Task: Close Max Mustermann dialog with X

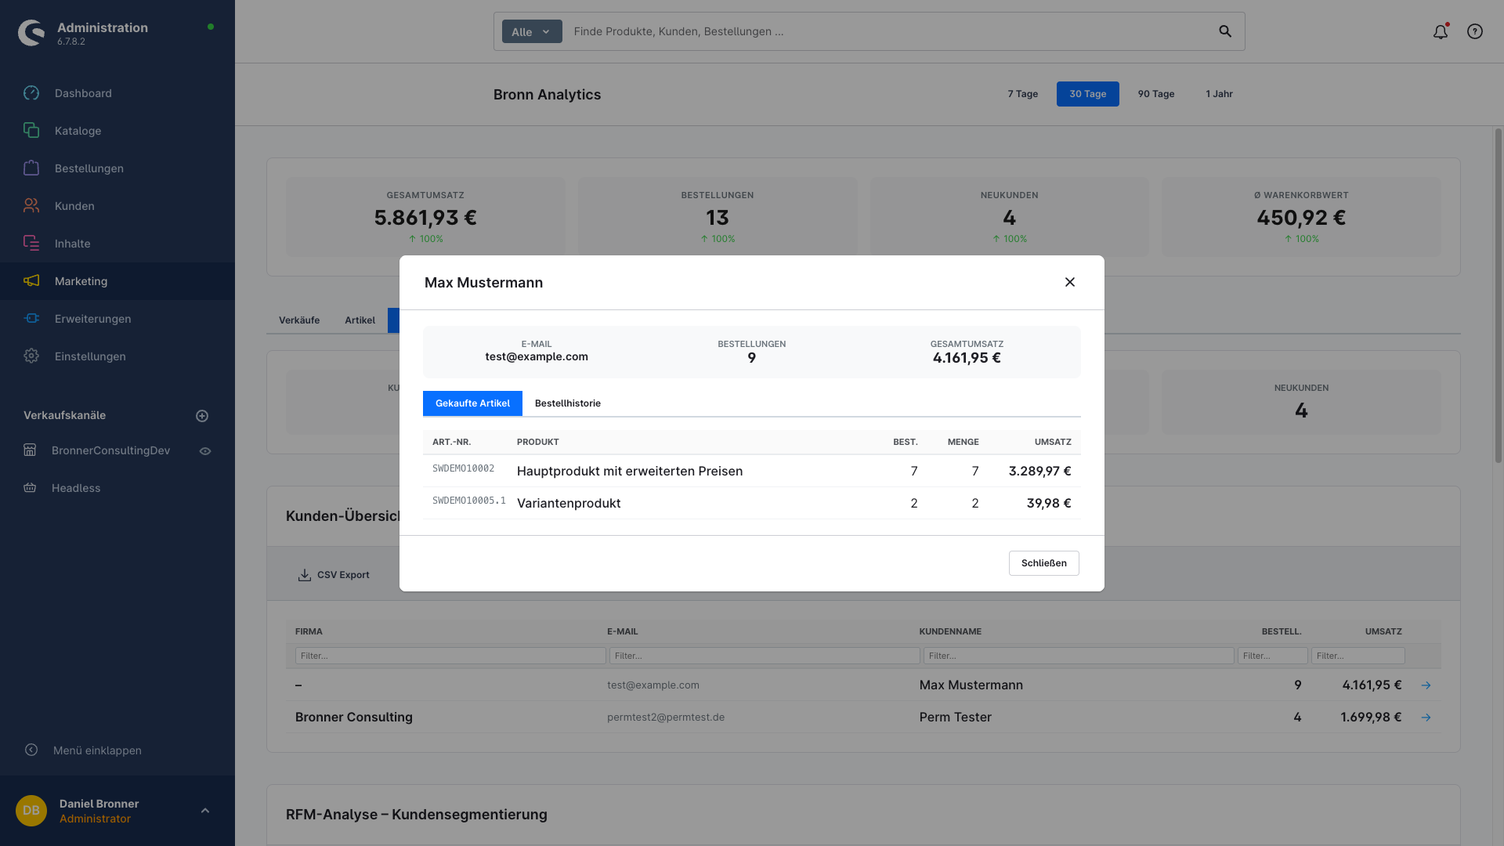Action: point(1069,282)
